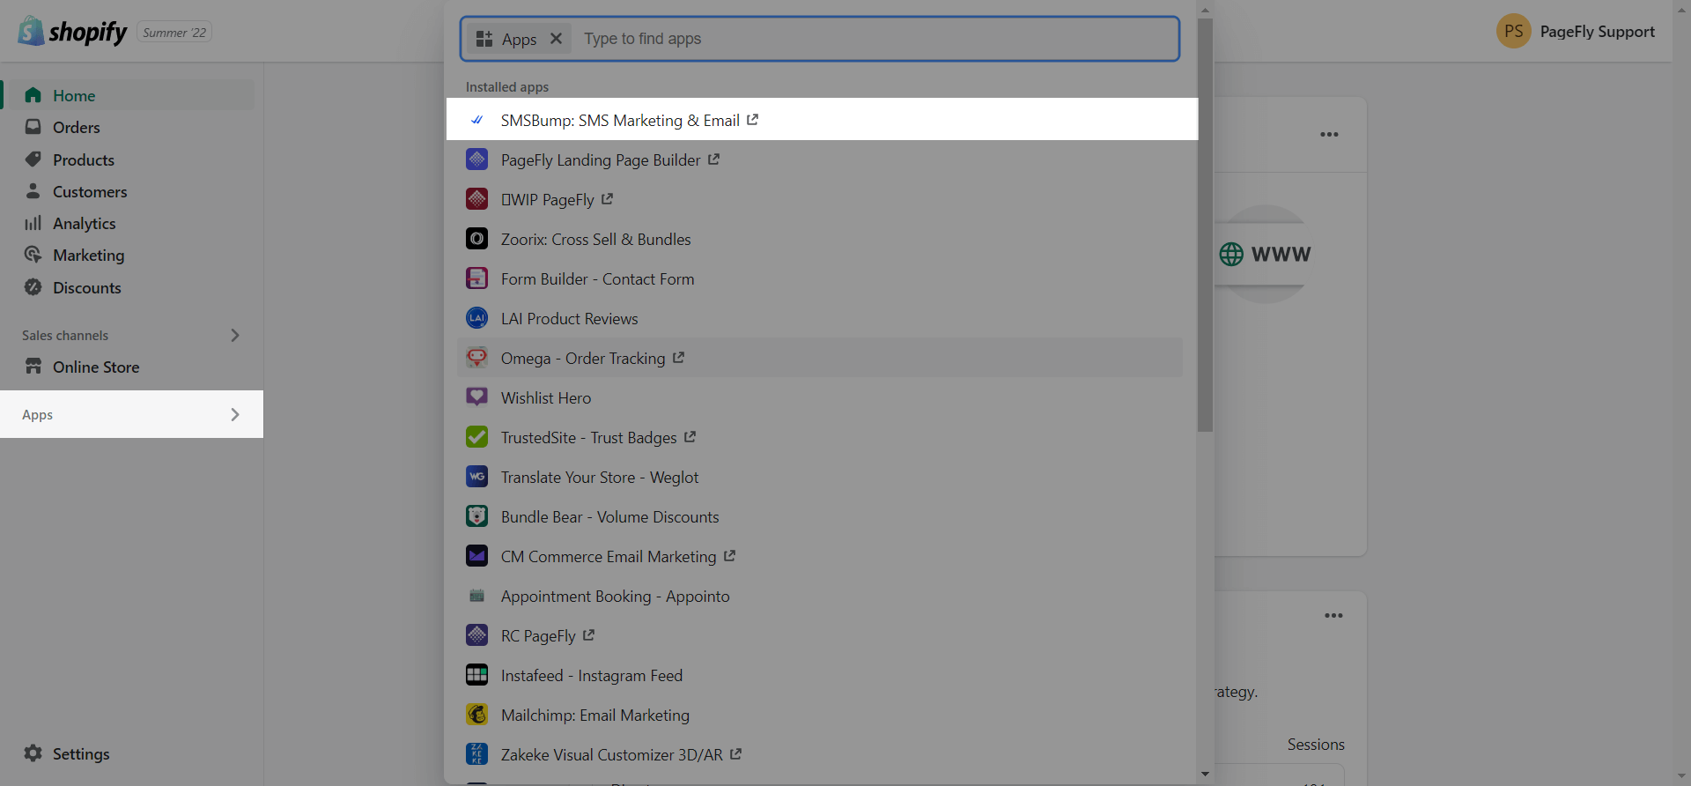Open Mailchimp: Email Marketing

coord(819,715)
